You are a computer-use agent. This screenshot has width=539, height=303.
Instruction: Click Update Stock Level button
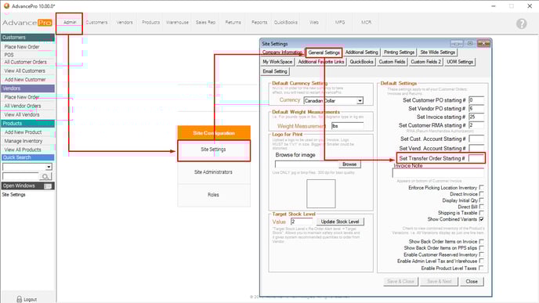tap(340, 222)
